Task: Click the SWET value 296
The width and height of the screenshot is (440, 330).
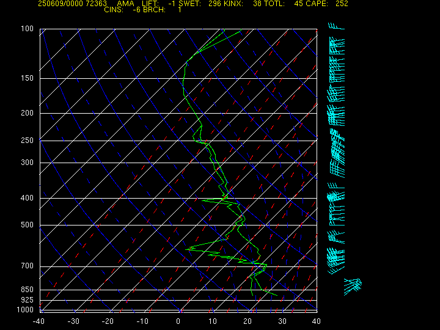Action: coord(215,4)
